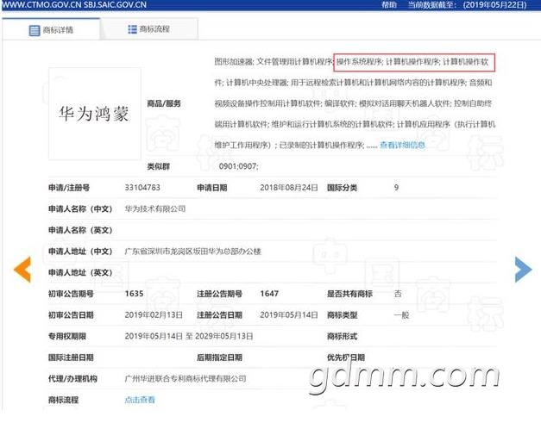The width and height of the screenshot is (541, 429).
Task: Click the blue next arrow
Action: (523, 270)
